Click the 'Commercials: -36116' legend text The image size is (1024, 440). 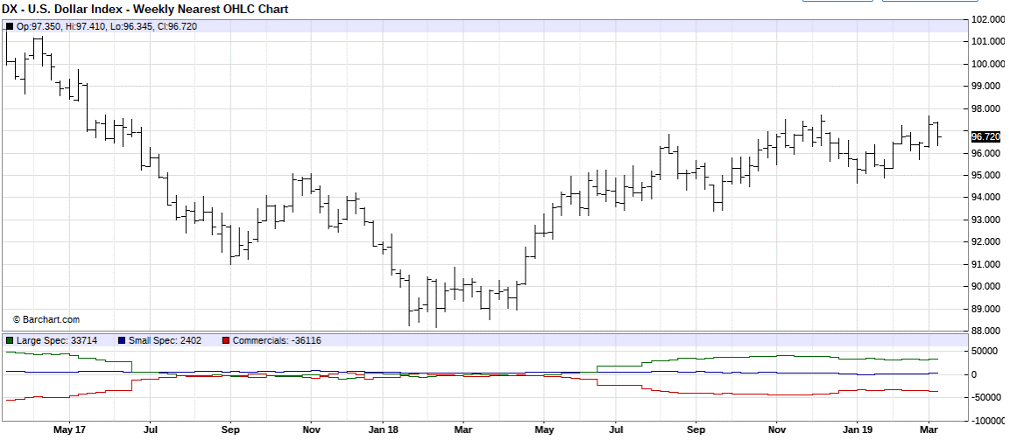click(277, 340)
